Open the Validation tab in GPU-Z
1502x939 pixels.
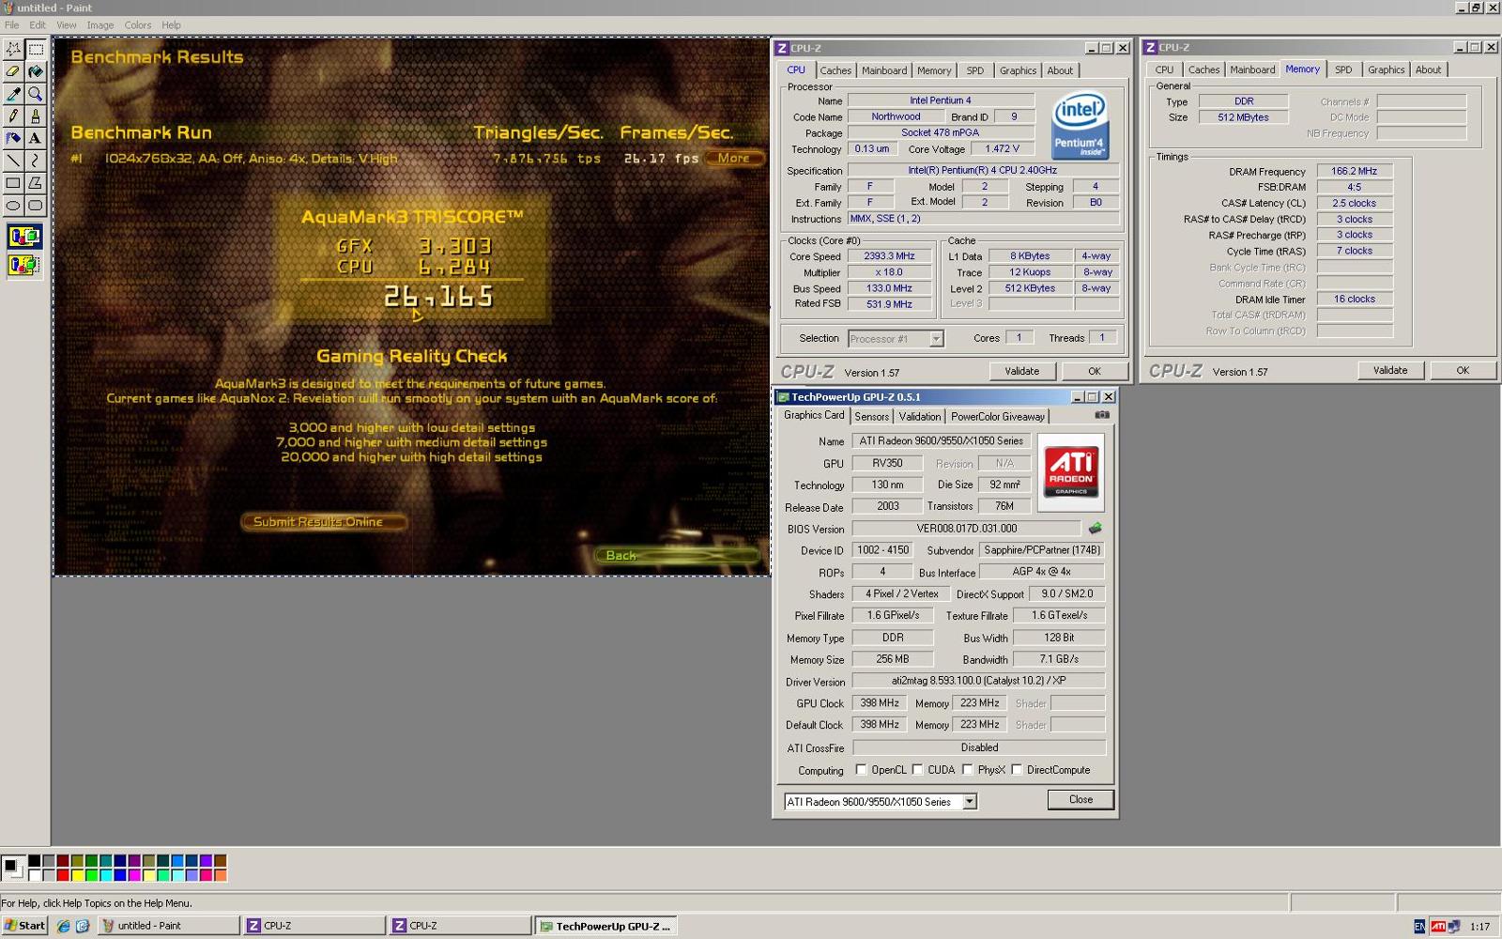pyautogui.click(x=919, y=416)
